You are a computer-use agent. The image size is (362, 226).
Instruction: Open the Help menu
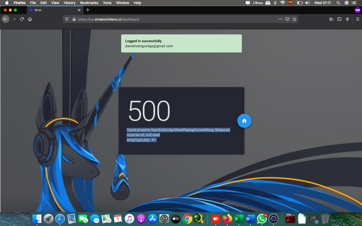(x=137, y=3)
